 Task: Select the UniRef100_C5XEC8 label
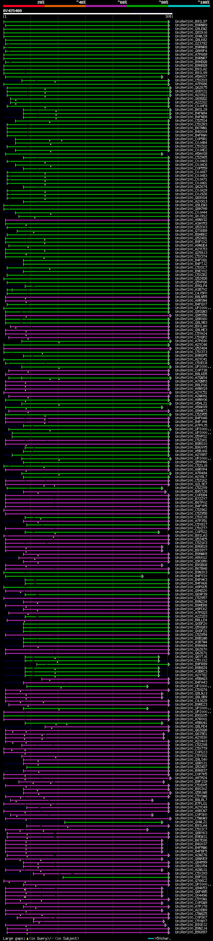[x=191, y=363]
